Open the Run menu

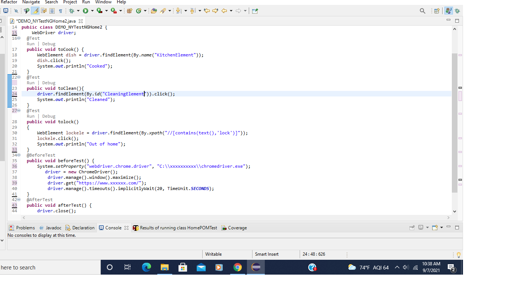[x=86, y=2]
